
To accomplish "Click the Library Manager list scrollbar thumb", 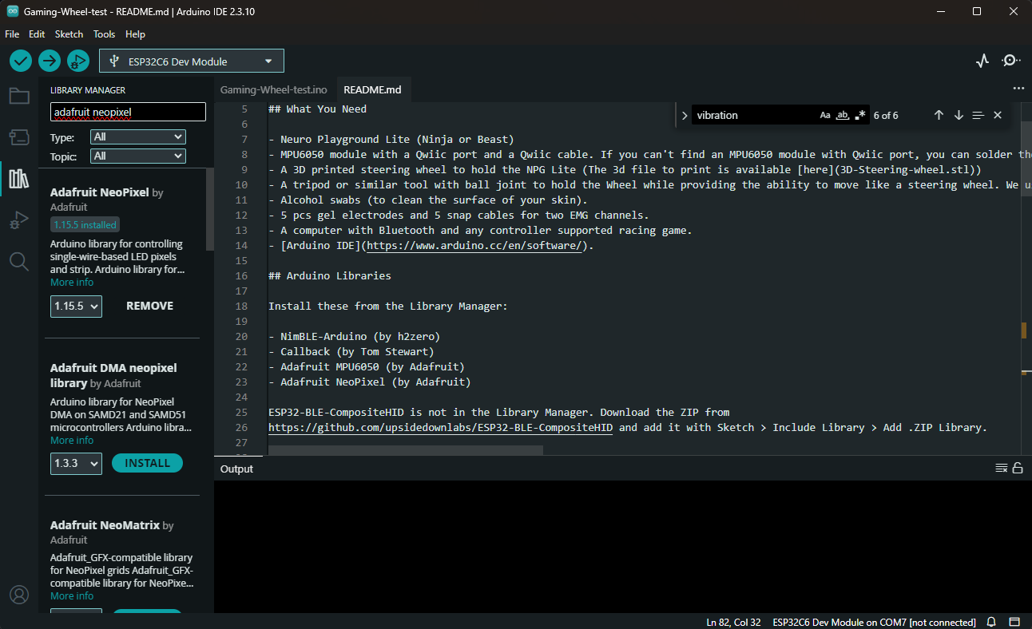I will point(210,209).
